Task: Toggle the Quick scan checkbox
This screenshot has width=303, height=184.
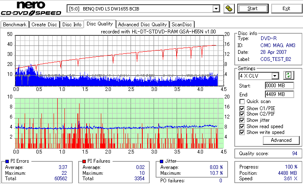Action: [x=242, y=101]
